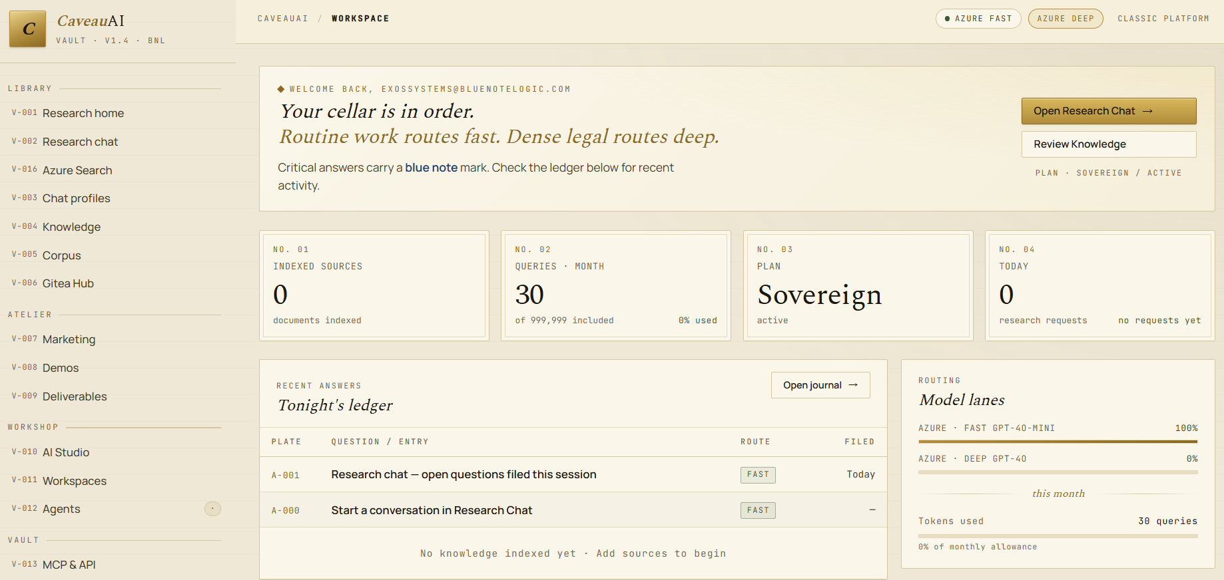Click the Plan Sovereign / Active label
This screenshot has width=1224, height=580.
click(1109, 173)
